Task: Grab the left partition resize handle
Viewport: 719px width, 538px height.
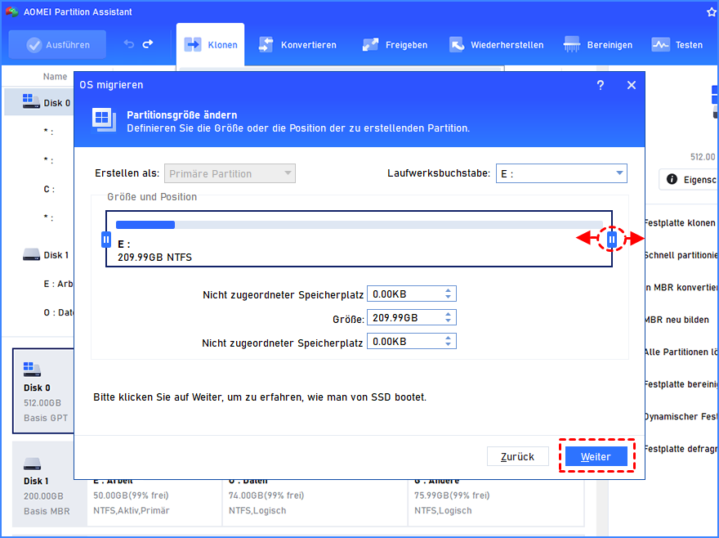Action: (x=106, y=240)
